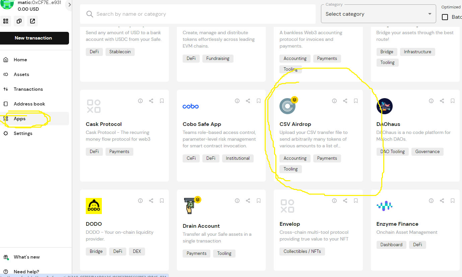This screenshot has width=462, height=277.
Task: View info for Cobo Safe App
Action: (x=237, y=101)
